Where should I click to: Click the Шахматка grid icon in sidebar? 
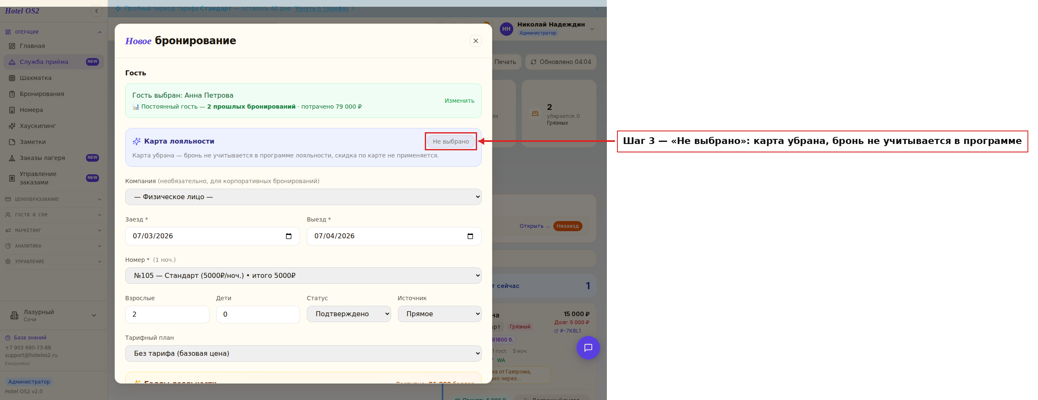click(x=12, y=78)
